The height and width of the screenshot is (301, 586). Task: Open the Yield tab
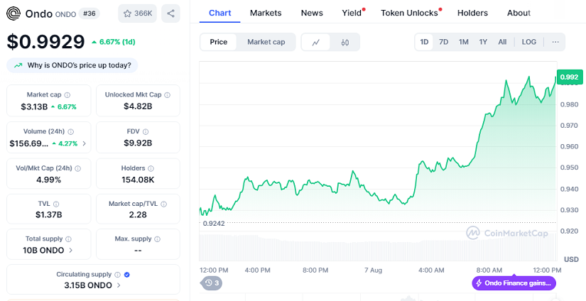352,13
